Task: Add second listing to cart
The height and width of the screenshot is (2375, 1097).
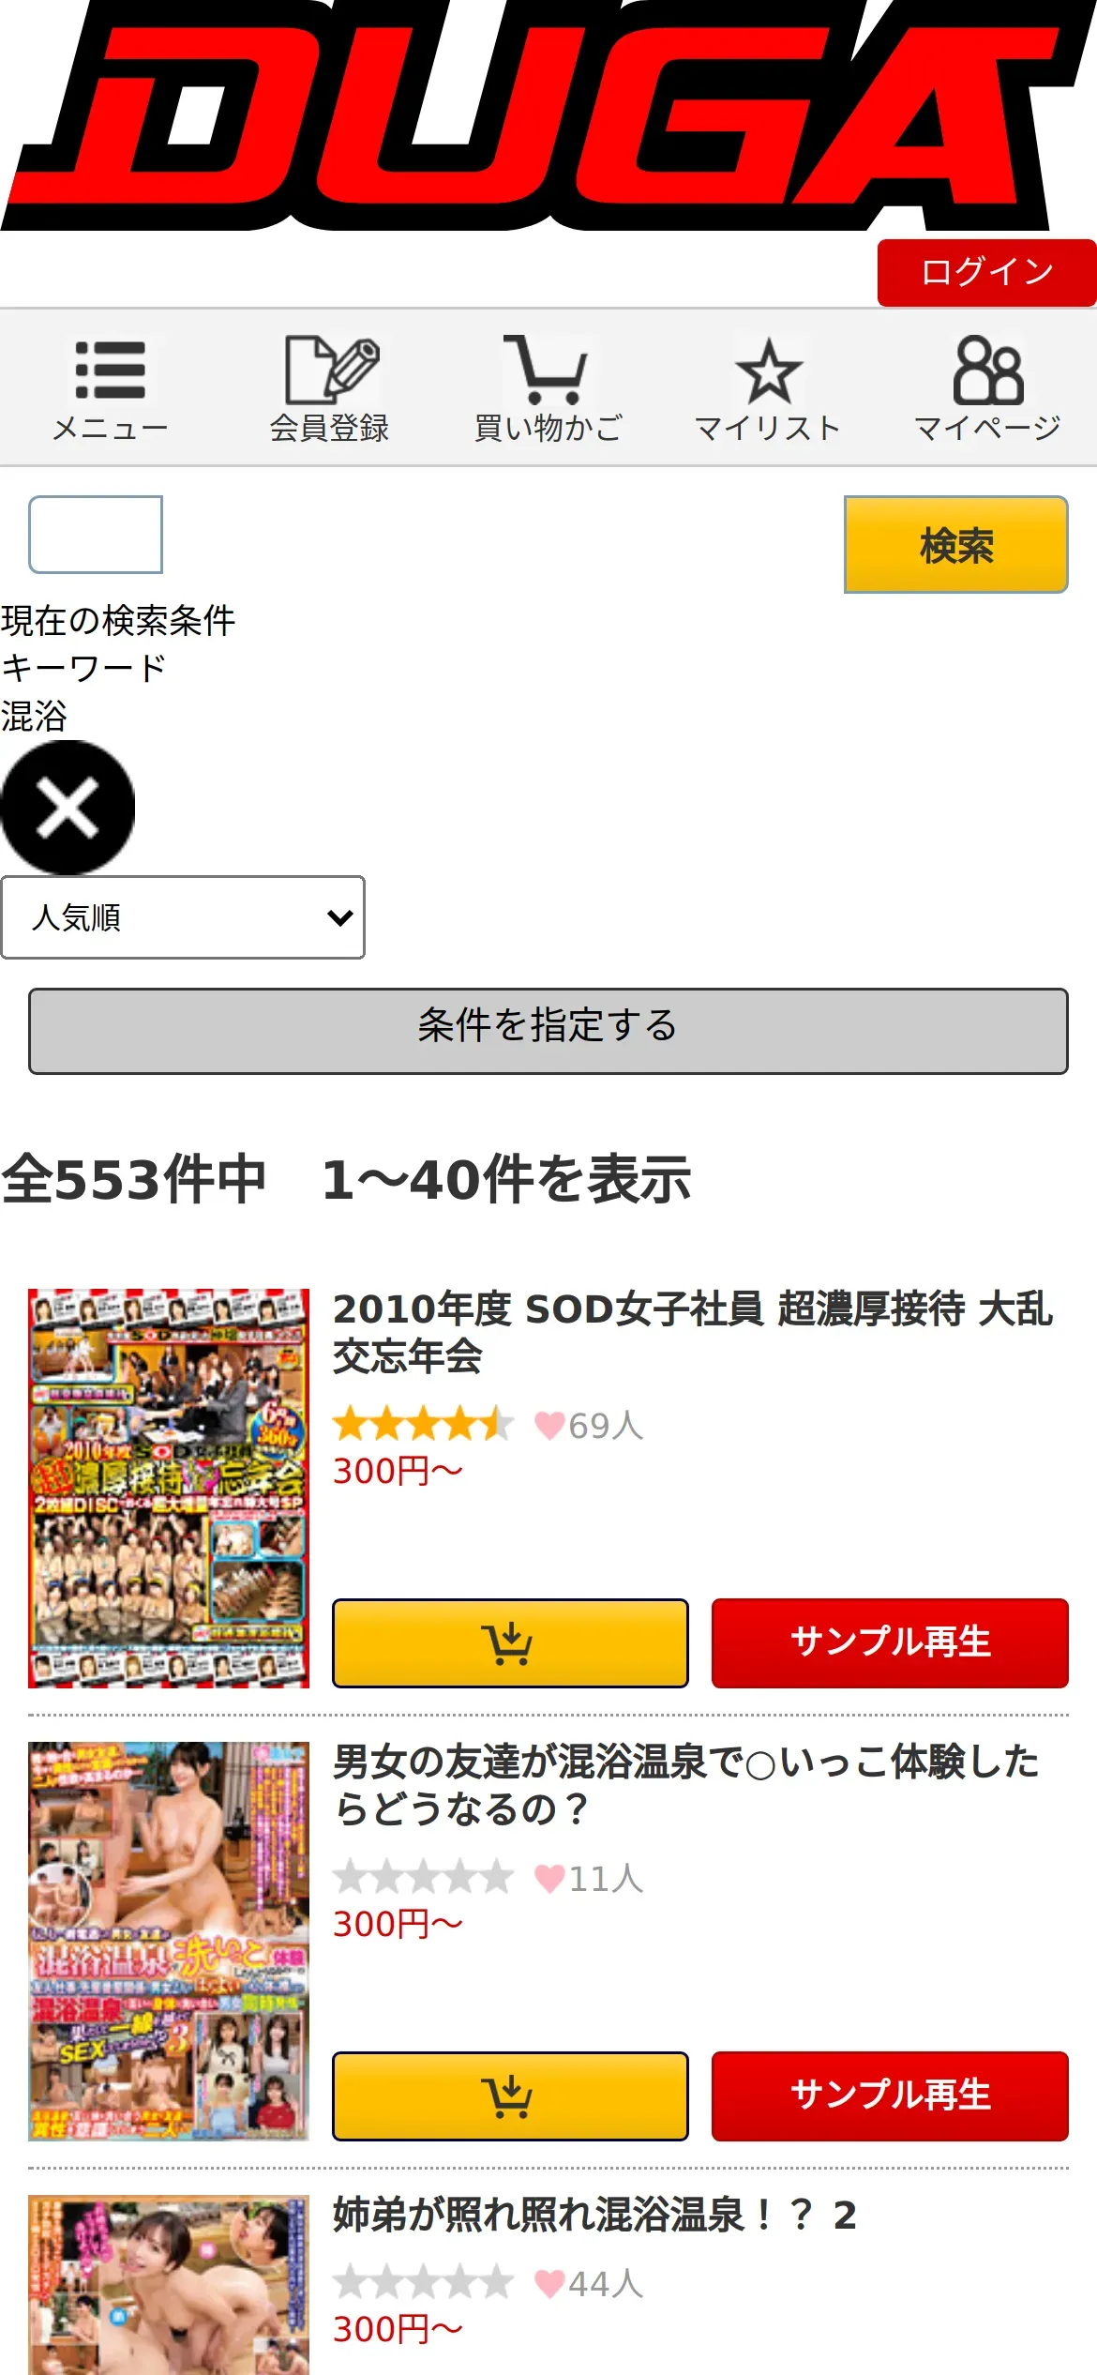Action: coord(510,2096)
